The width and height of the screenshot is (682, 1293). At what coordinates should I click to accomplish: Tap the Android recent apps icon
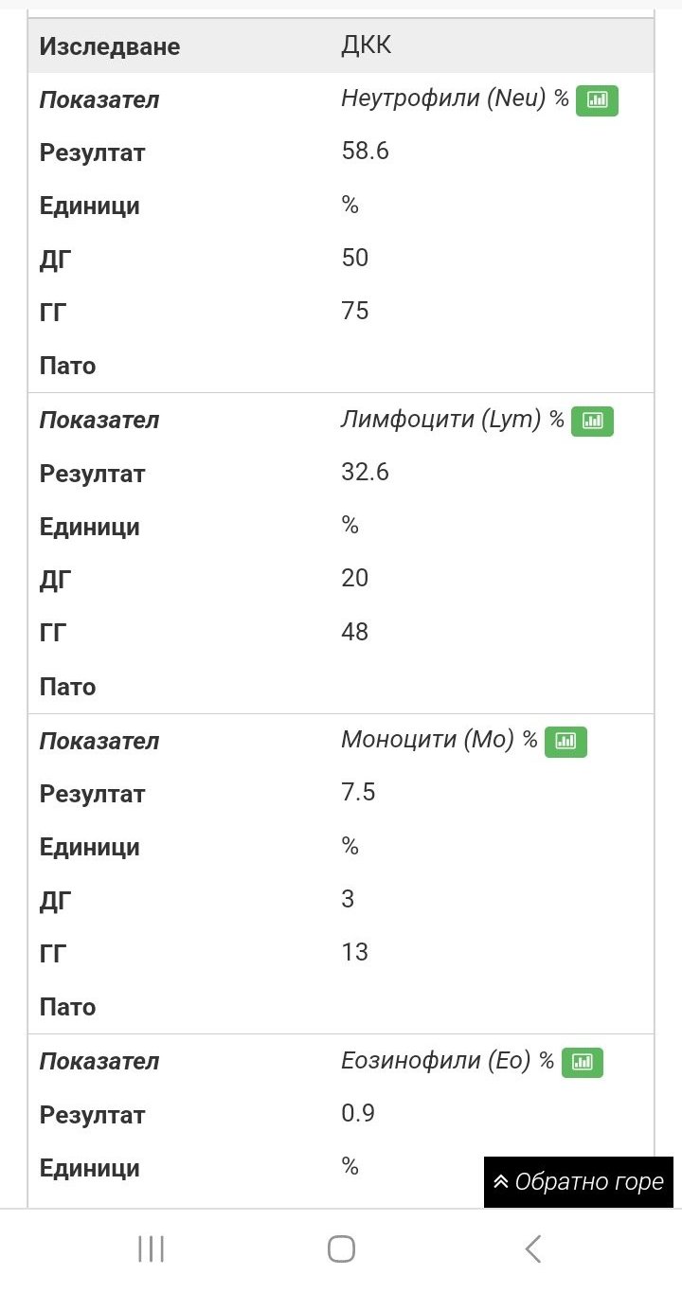click(151, 1248)
